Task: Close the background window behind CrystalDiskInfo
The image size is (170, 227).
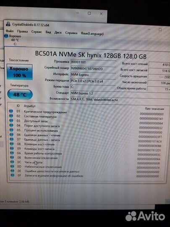Action: (x=101, y=14)
